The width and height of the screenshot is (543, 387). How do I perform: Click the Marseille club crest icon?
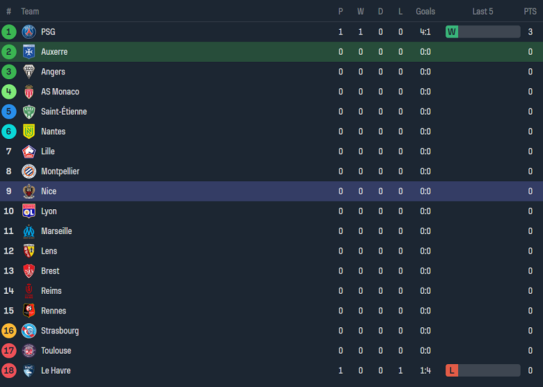click(29, 231)
